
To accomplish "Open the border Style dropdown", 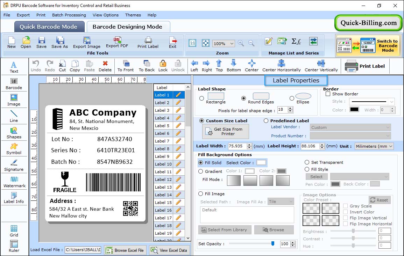I will 392,102.
